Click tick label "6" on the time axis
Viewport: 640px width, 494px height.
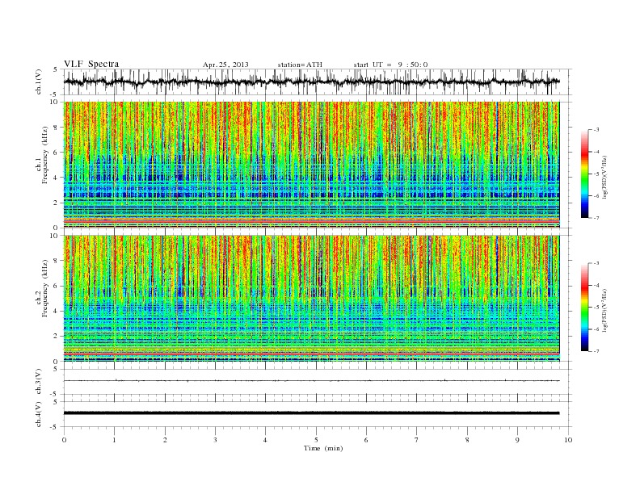[366, 440]
